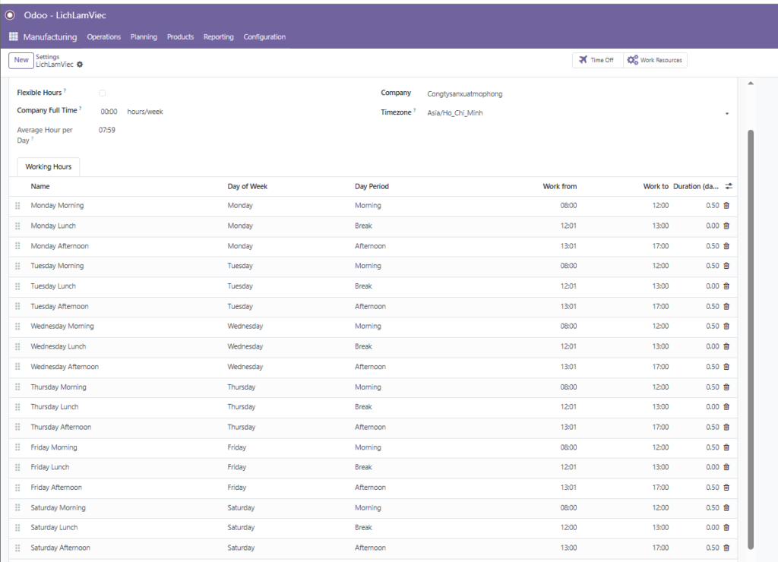Enable the Flexible Hours checkbox
Screen dimensions: 778x562
(x=103, y=93)
